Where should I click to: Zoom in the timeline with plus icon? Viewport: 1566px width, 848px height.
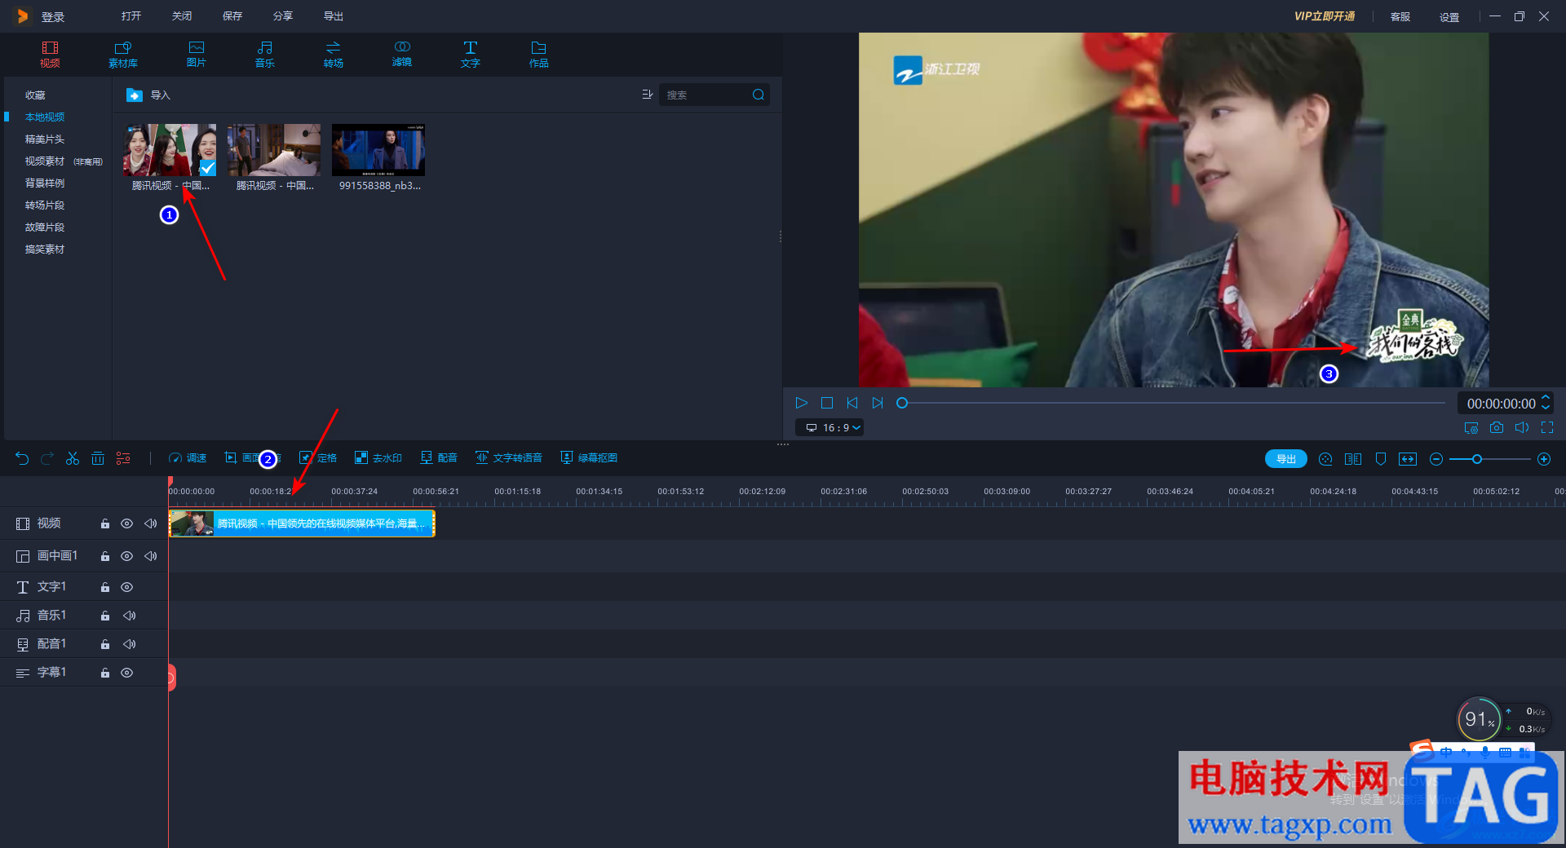(x=1544, y=459)
